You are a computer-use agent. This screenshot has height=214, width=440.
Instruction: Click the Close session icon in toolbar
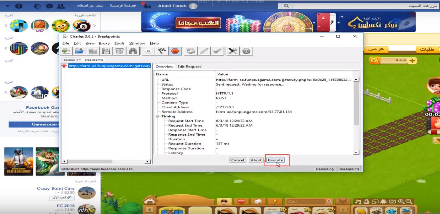[93, 51]
